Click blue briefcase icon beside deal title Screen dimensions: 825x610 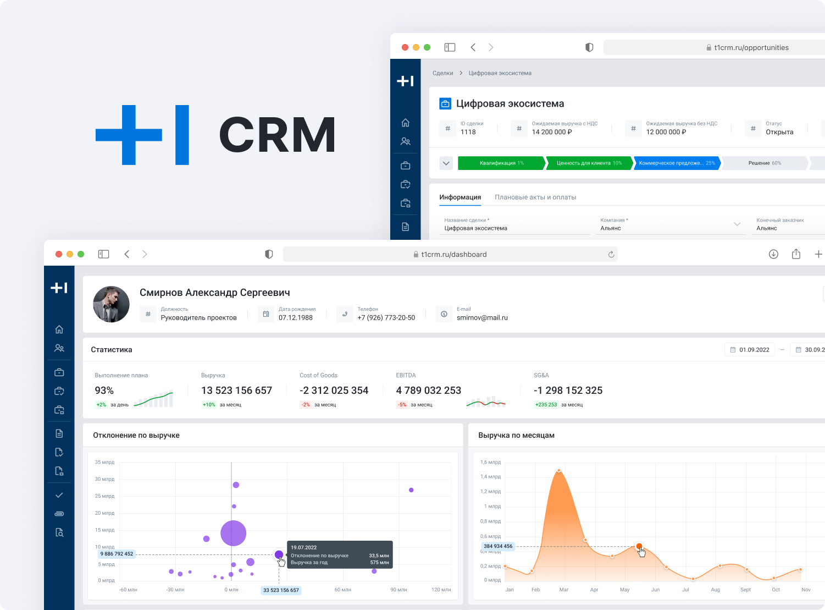tap(445, 103)
